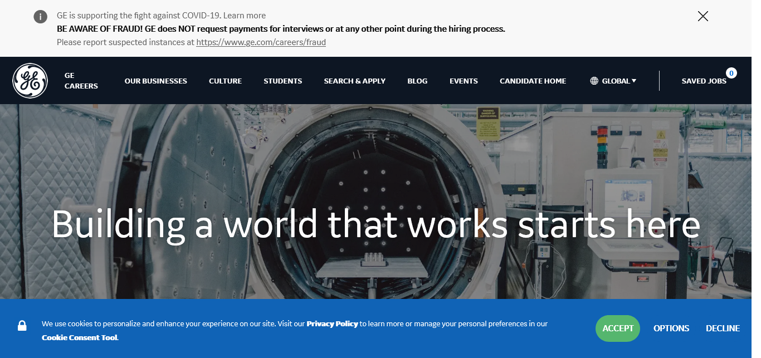Expand the Global region dropdown arrow
This screenshot has width=761, height=358.
tap(634, 81)
